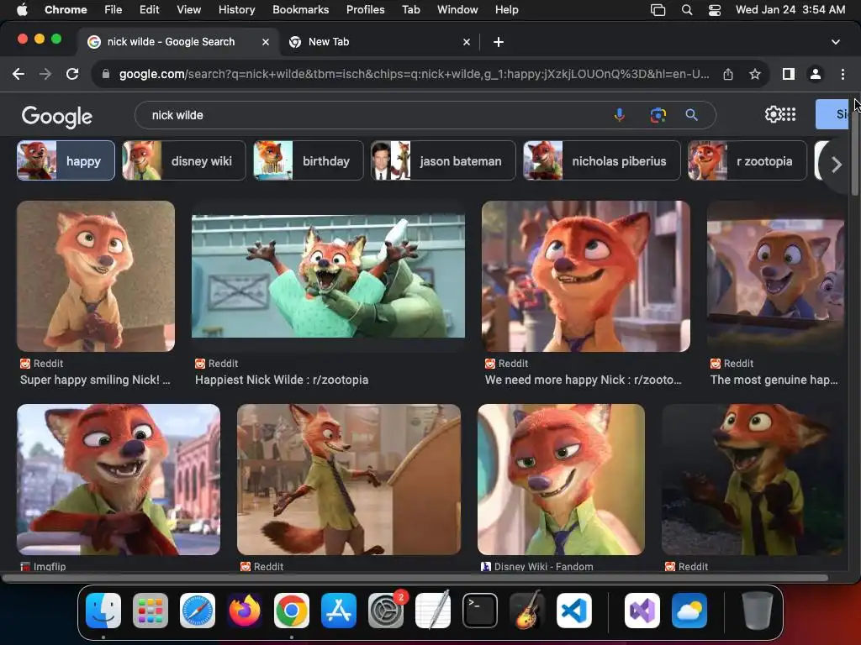Open a new tab with plus

point(499,42)
